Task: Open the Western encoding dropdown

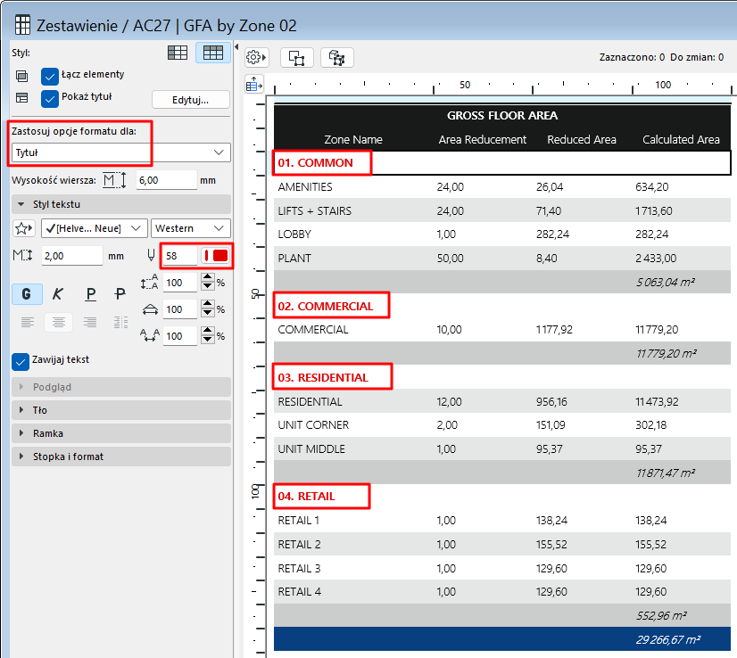Action: pos(191,228)
